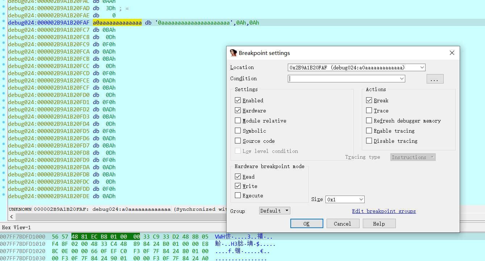Screen dimensions: 485x261
Task: Confirm with the OK button
Action: click(x=307, y=224)
